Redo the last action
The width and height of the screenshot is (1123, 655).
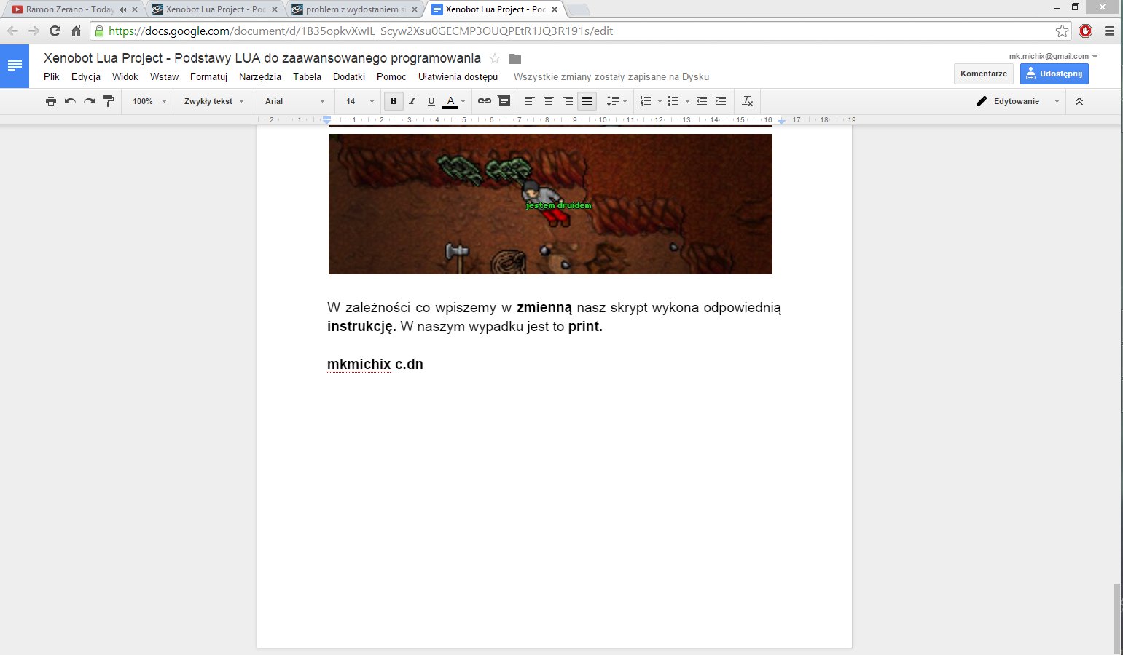pyautogui.click(x=89, y=101)
